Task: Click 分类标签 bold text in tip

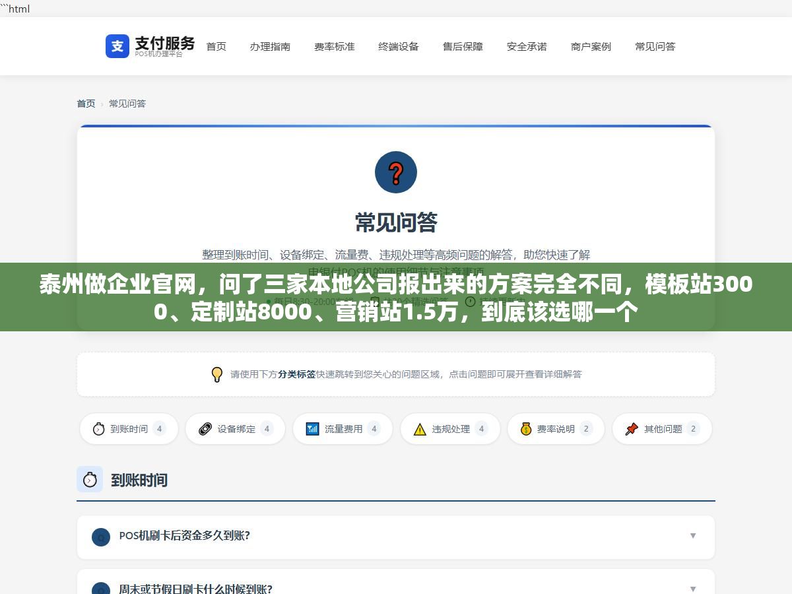Action: 296,374
